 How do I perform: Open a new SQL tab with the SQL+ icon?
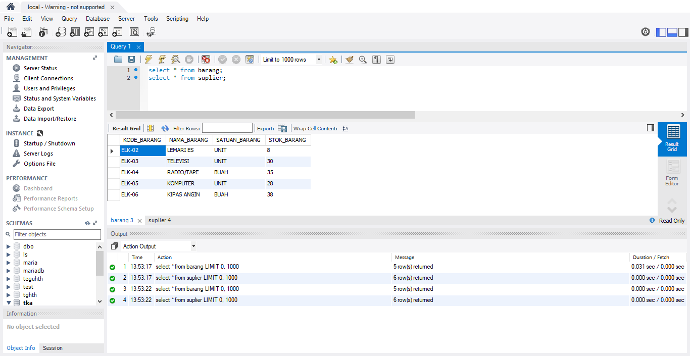12,31
